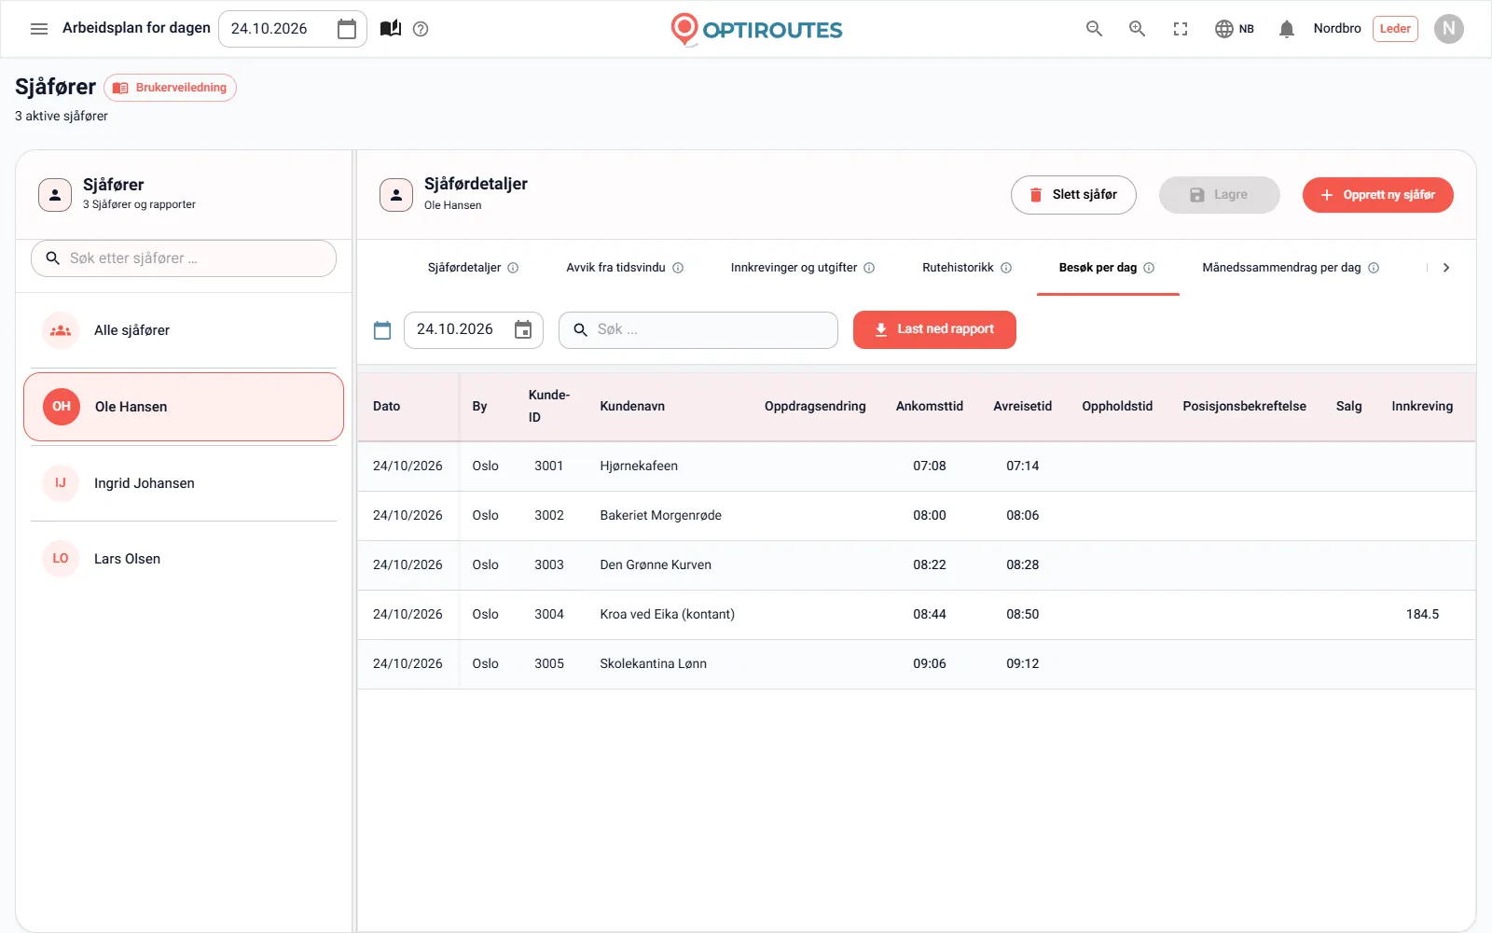Click the Lagre save button
Image resolution: width=1492 pixels, height=933 pixels.
click(x=1219, y=195)
